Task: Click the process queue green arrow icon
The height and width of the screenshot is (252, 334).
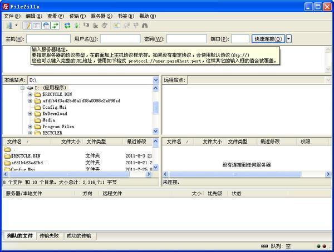Action: tap(77, 26)
